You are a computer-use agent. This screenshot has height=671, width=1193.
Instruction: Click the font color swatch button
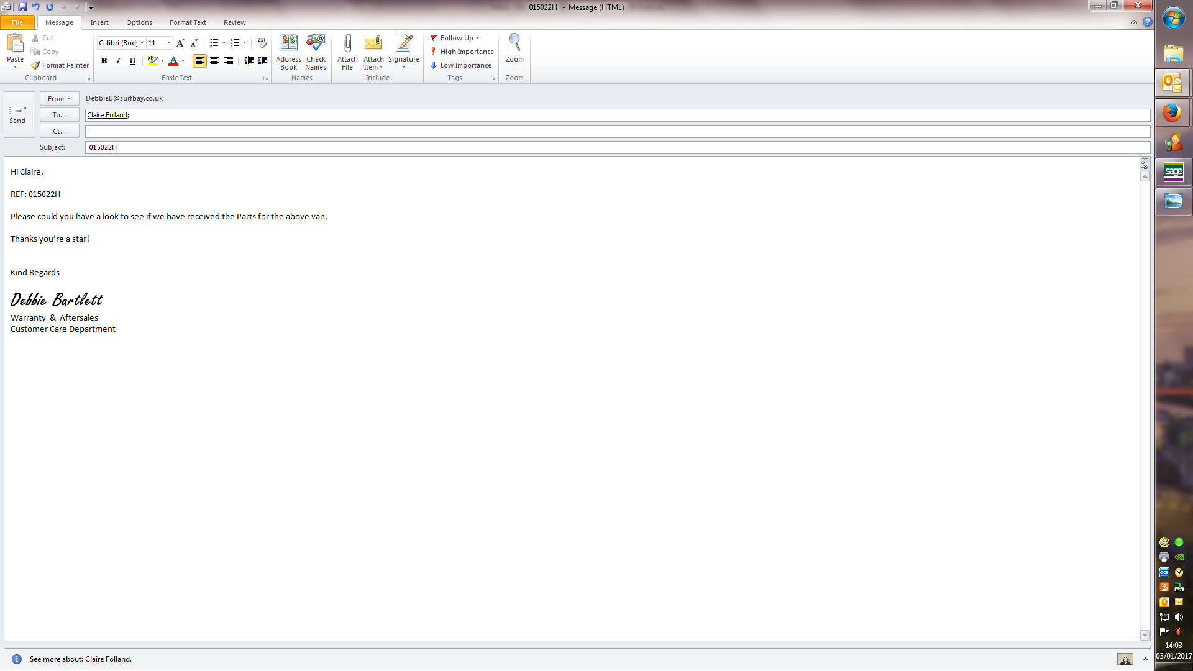coord(173,61)
